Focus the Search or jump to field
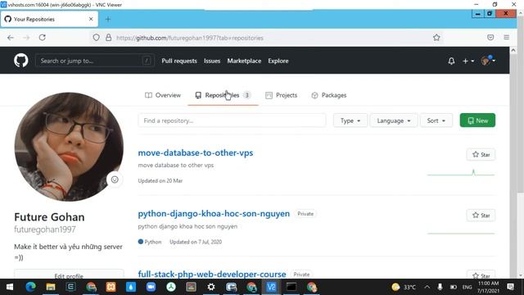The image size is (524, 295). tap(95, 61)
